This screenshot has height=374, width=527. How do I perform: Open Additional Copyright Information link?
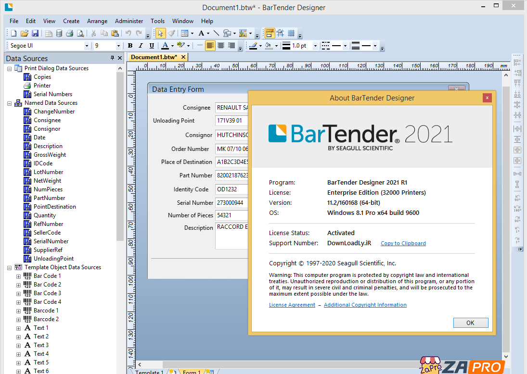click(x=365, y=305)
